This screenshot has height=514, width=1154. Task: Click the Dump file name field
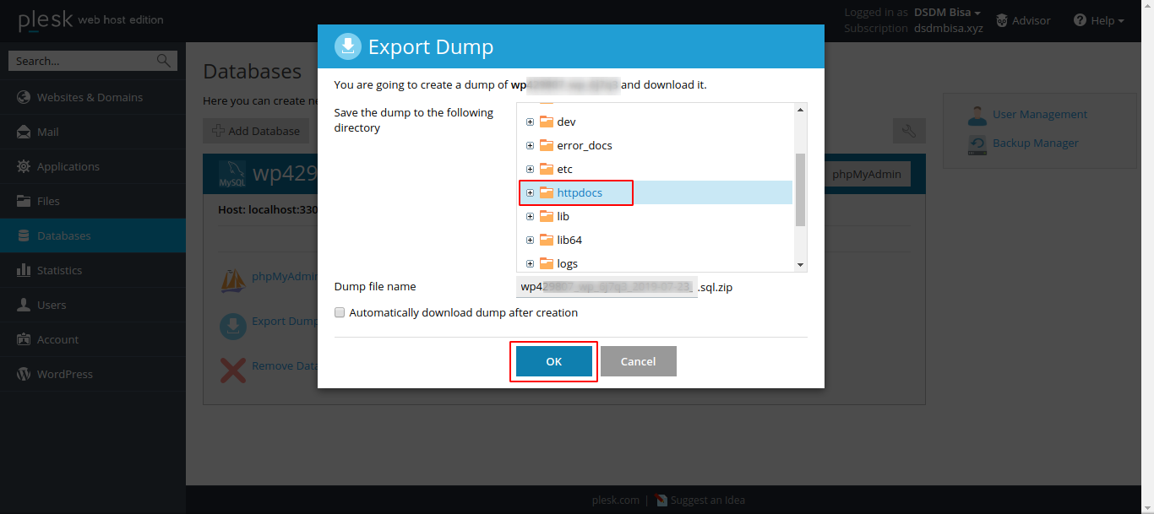click(x=607, y=287)
